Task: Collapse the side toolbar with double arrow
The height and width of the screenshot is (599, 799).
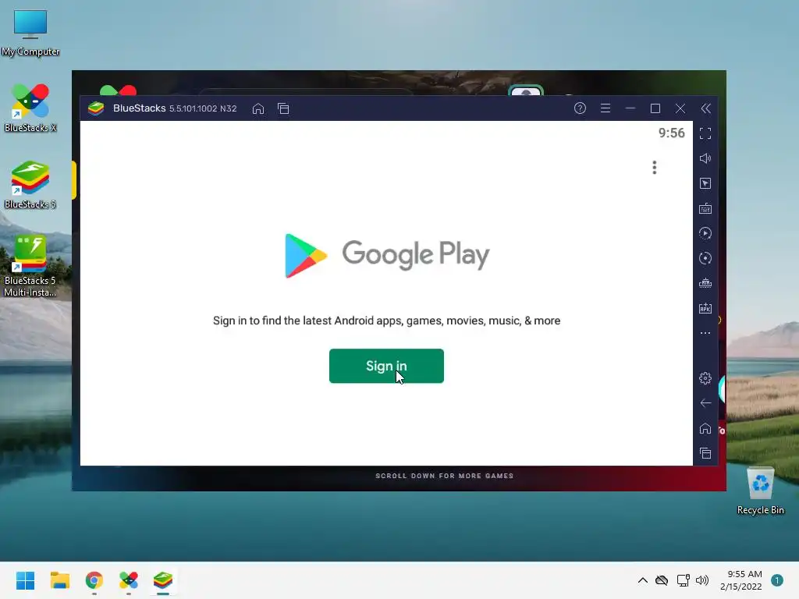Action: (705, 108)
